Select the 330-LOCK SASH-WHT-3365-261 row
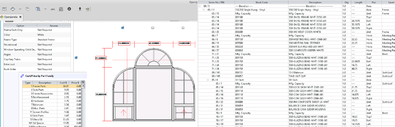The height and width of the screenshot is (127, 395). click(296, 87)
